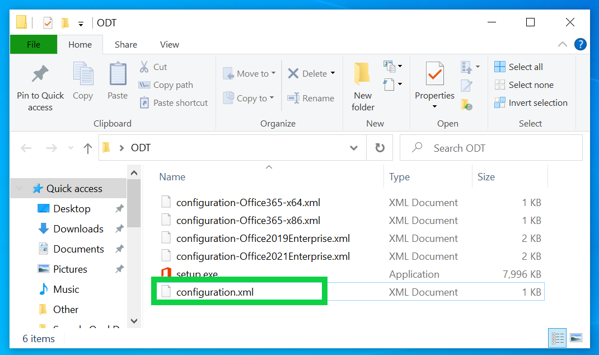Open recent locations dropdown arrow

pos(71,148)
